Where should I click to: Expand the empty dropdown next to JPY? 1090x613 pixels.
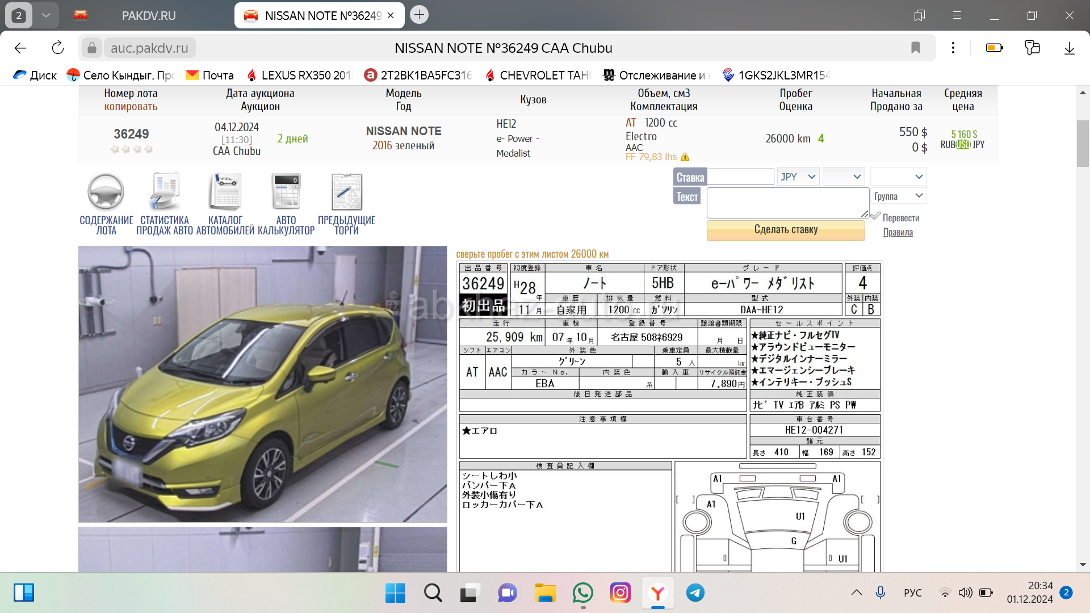point(844,177)
